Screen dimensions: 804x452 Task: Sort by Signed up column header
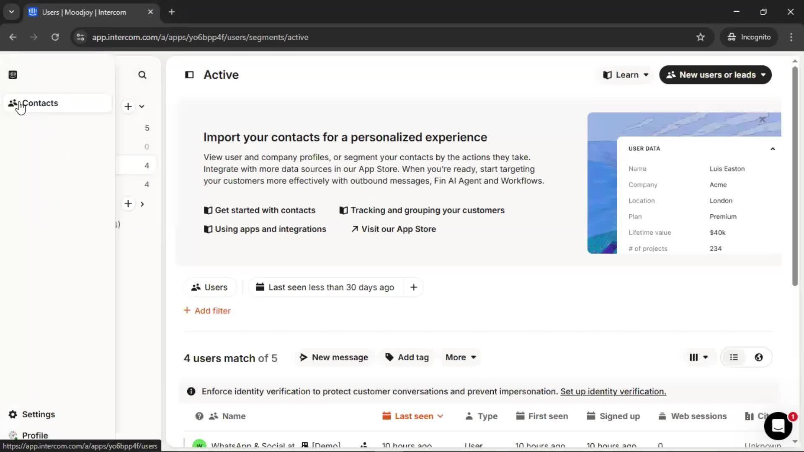(x=613, y=416)
